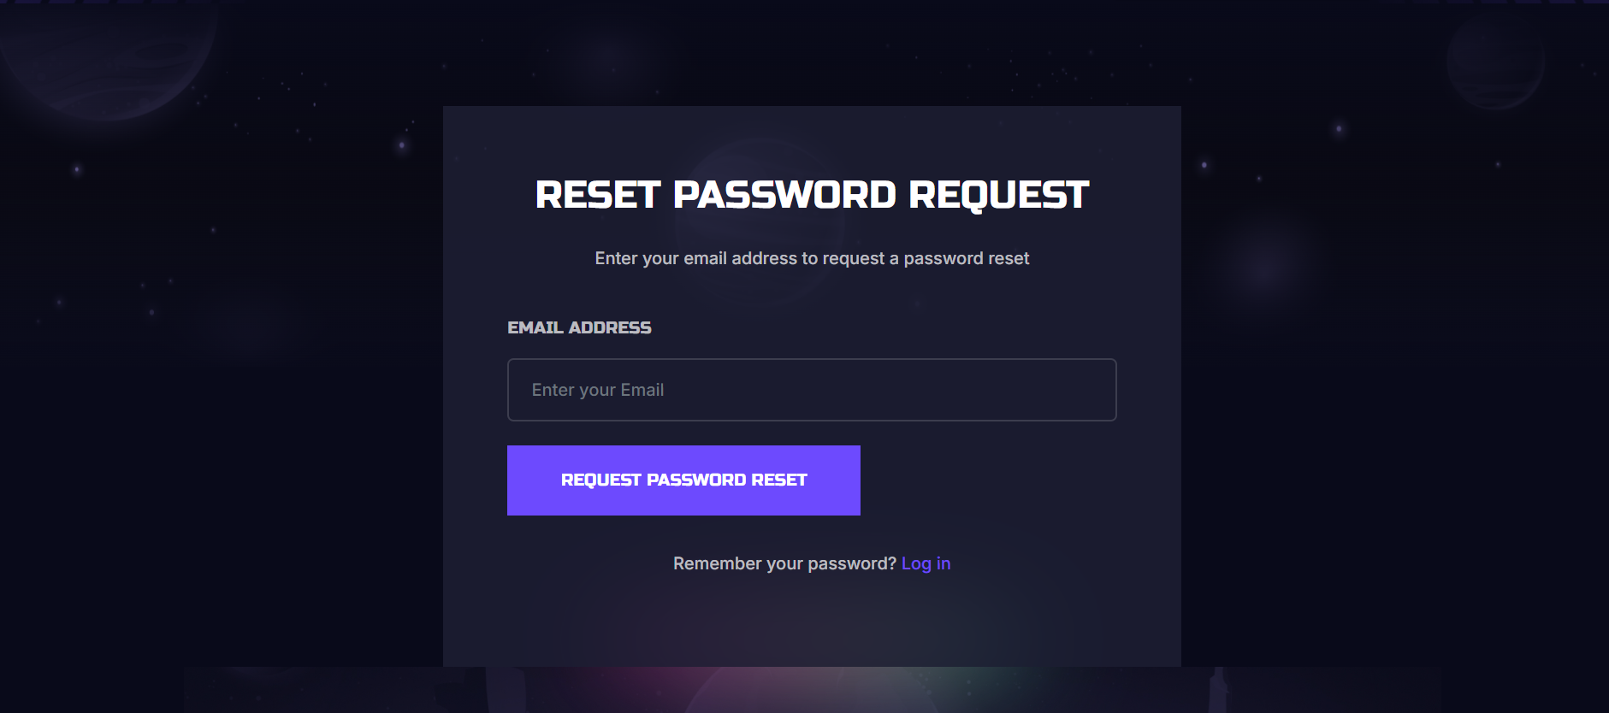
Task: Click the Email Address input field
Action: pos(811,390)
